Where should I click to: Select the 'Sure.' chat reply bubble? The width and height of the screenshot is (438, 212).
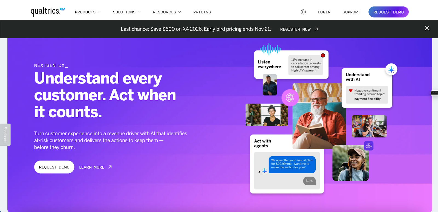(309, 181)
